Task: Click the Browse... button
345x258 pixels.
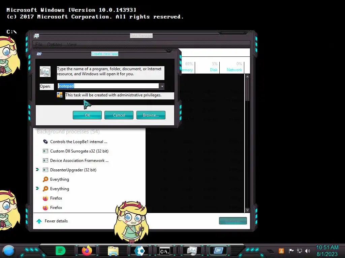Action: [151, 115]
